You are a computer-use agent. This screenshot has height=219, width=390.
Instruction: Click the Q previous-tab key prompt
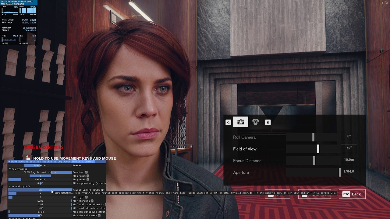click(228, 122)
